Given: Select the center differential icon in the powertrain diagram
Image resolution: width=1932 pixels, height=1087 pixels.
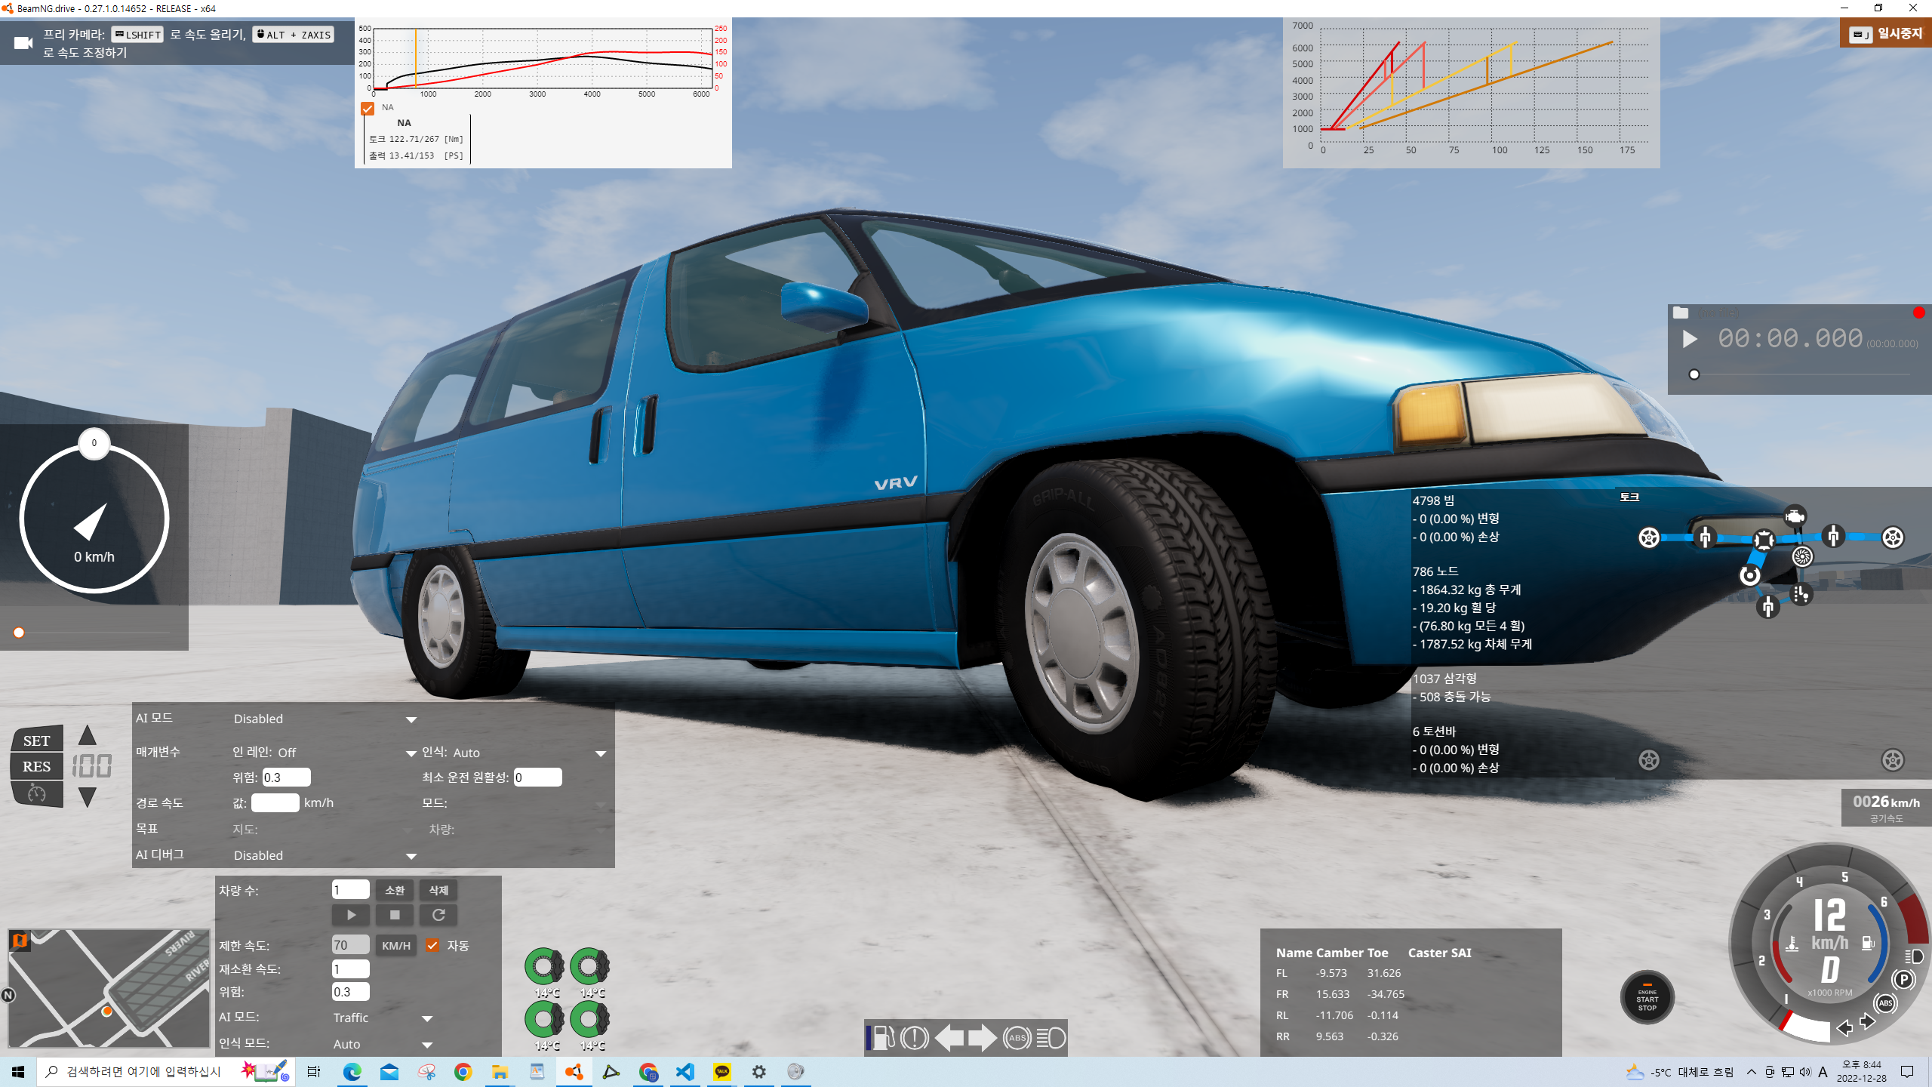Looking at the screenshot, I should [1764, 539].
